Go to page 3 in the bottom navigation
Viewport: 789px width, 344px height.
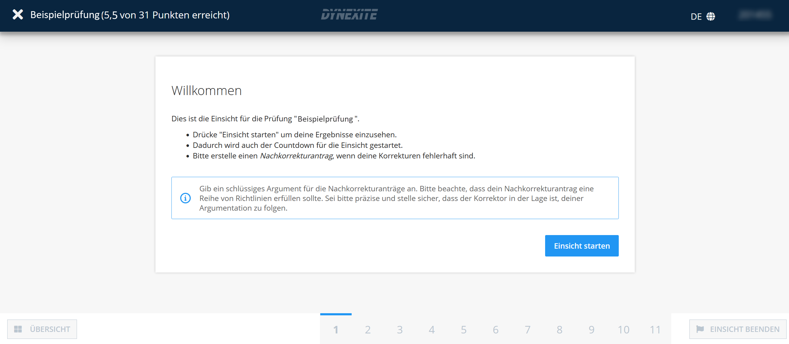(399, 329)
